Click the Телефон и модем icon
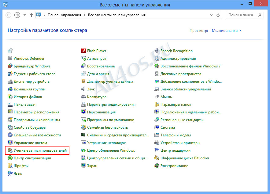The width and height of the screenshot is (270, 194). (157, 135)
